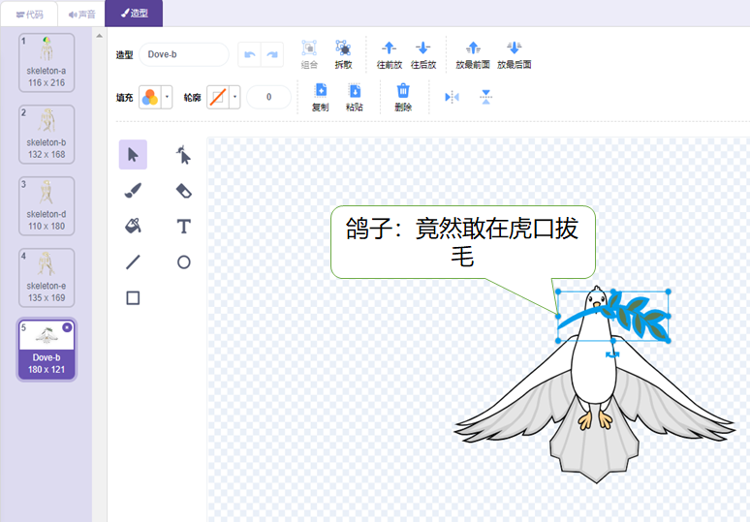Screen dimensions: 750x522
Task: Redo the last edit
Action: [272, 54]
